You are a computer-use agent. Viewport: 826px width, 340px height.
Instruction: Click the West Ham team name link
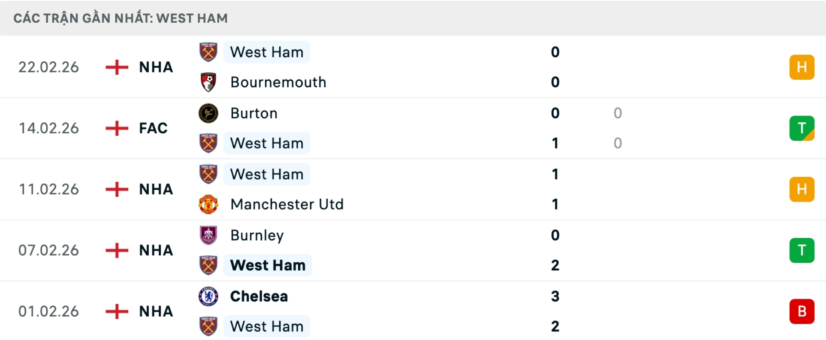(267, 52)
